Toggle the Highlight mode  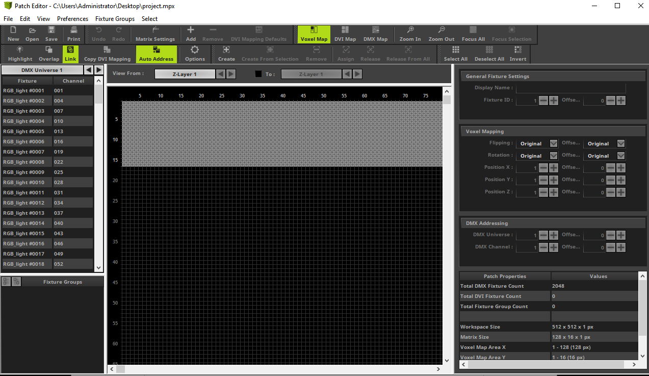point(20,54)
